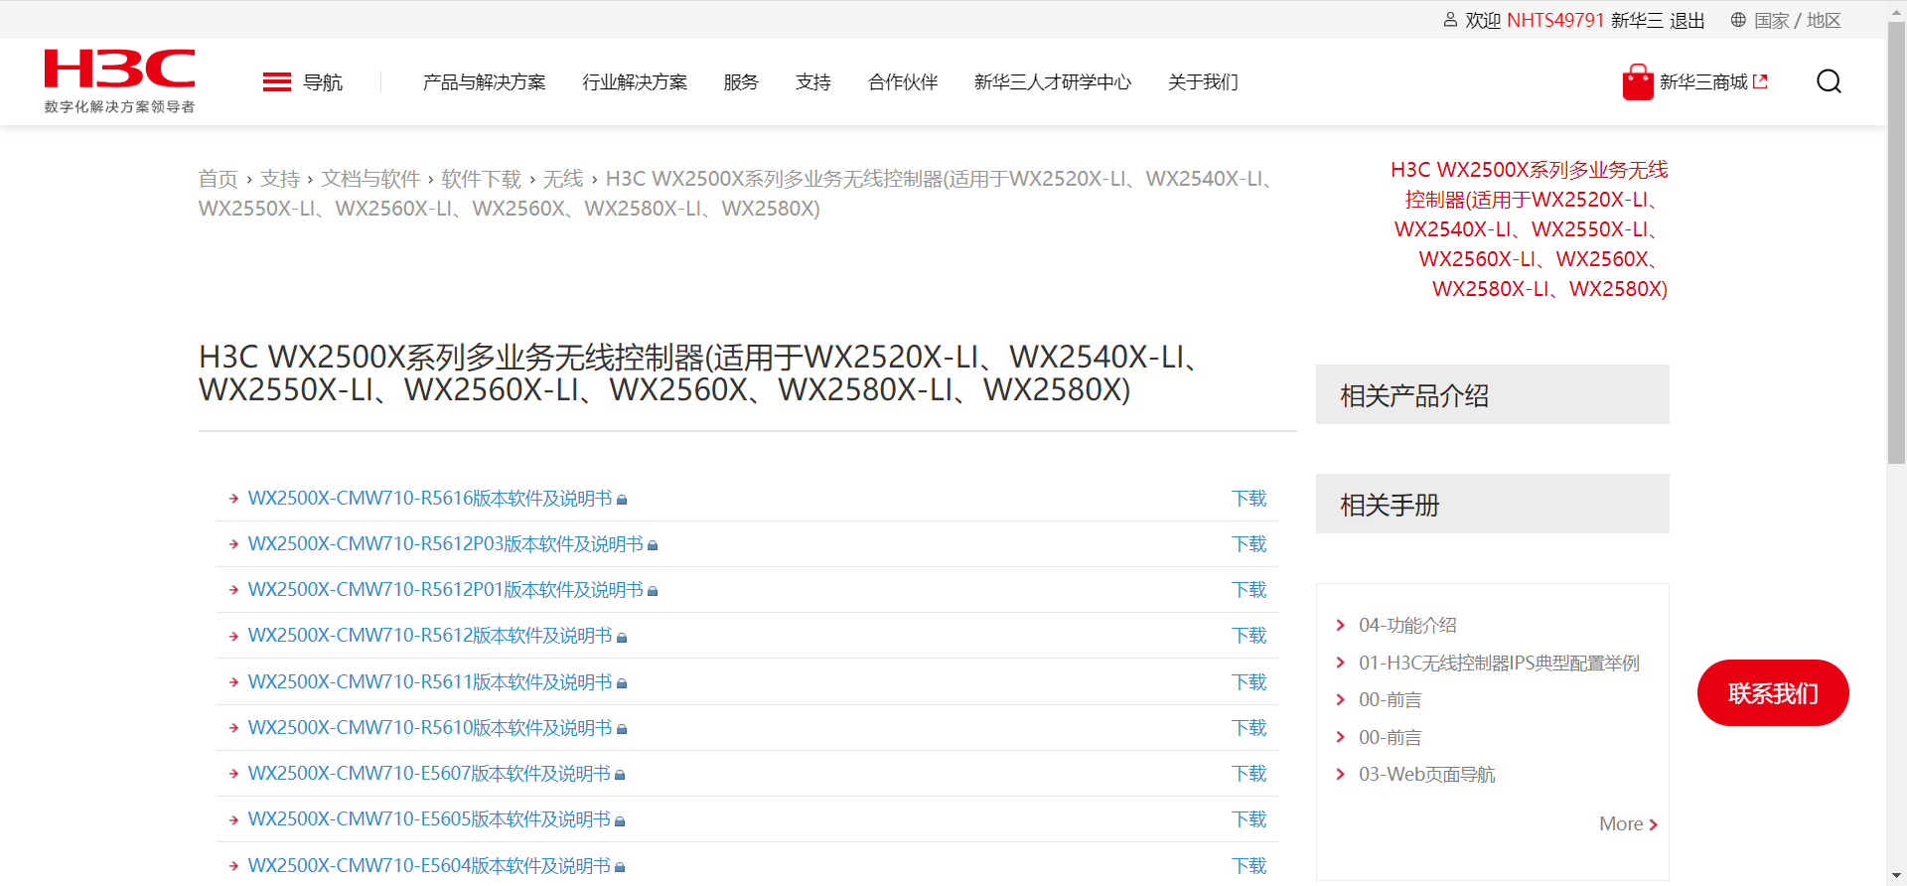Download the E5605 version

(x=1249, y=819)
